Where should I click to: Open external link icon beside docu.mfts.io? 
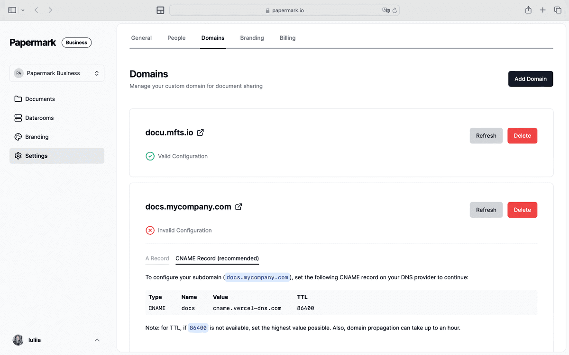pyautogui.click(x=200, y=133)
